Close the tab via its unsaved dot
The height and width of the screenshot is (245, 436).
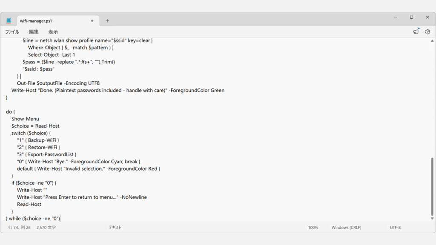[x=92, y=21]
